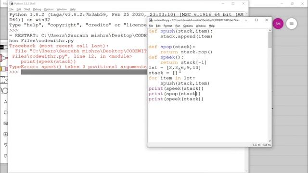This screenshot has width=308, height=173.
Task: Click the Python Shell window title icon
Action: pos(12,3)
